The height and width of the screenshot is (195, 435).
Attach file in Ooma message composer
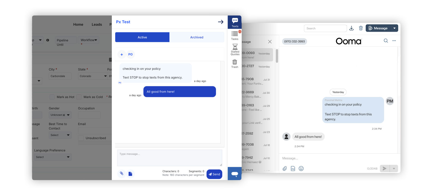(x=285, y=169)
